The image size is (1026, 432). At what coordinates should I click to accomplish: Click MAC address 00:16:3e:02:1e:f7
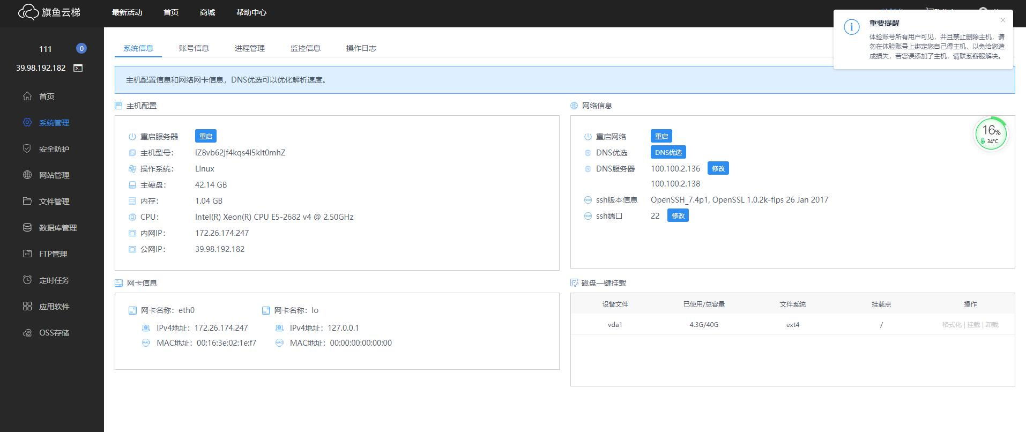click(226, 343)
